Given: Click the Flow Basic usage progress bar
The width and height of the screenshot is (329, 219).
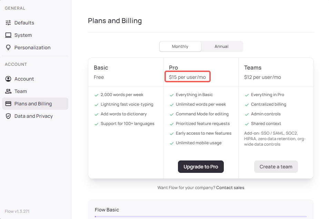Looking at the screenshot, I should point(201,217).
